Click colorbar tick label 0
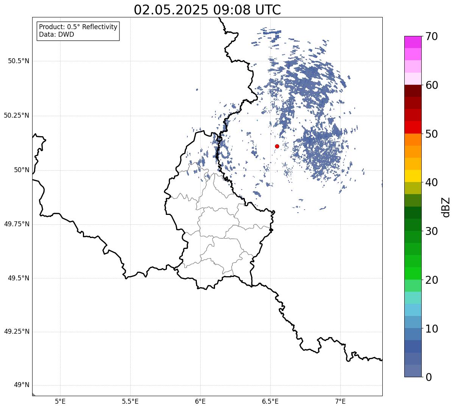 (x=429, y=377)
